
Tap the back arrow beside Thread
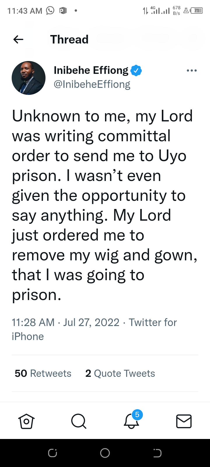click(18, 39)
